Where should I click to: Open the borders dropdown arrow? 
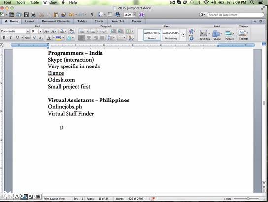tap(124, 38)
